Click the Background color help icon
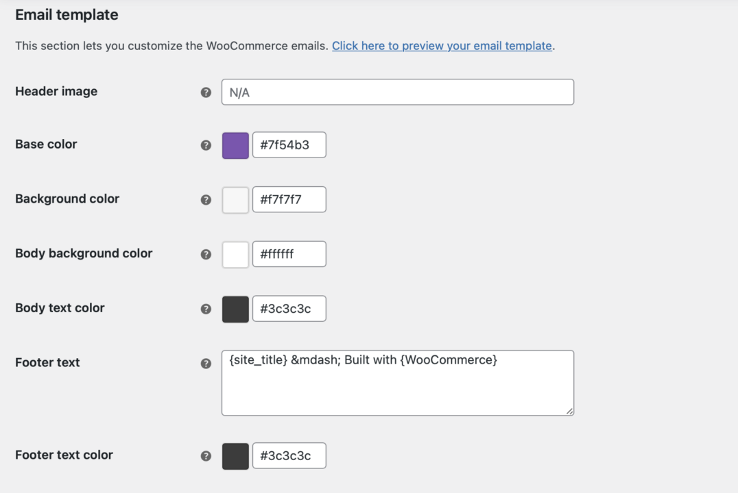This screenshot has width=738, height=493. (205, 199)
